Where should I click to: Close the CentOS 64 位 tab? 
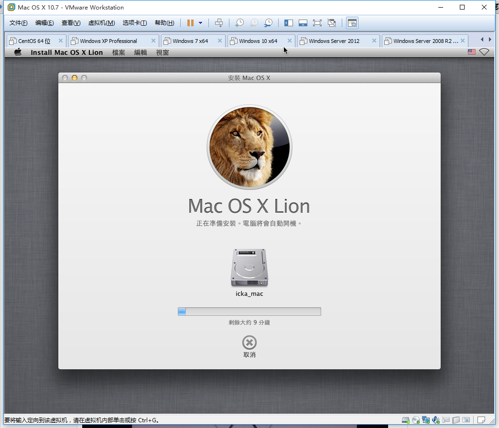pos(61,41)
